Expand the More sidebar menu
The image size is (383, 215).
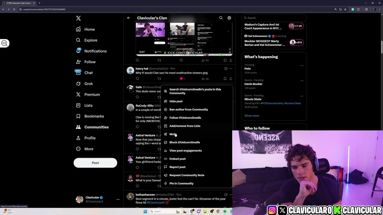[x=85, y=149]
